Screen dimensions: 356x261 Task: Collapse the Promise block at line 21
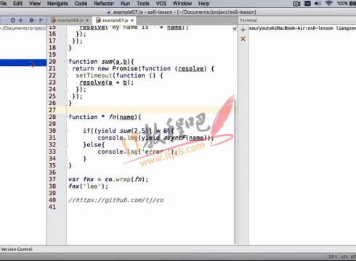tap(66, 69)
